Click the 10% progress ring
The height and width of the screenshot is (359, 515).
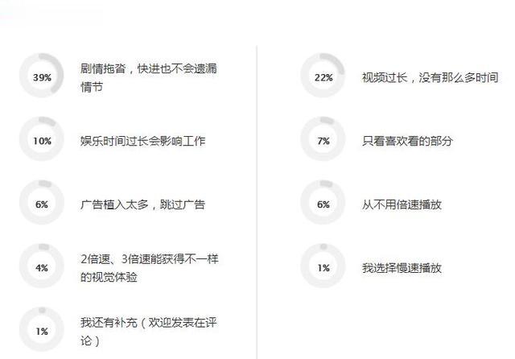click(41, 139)
